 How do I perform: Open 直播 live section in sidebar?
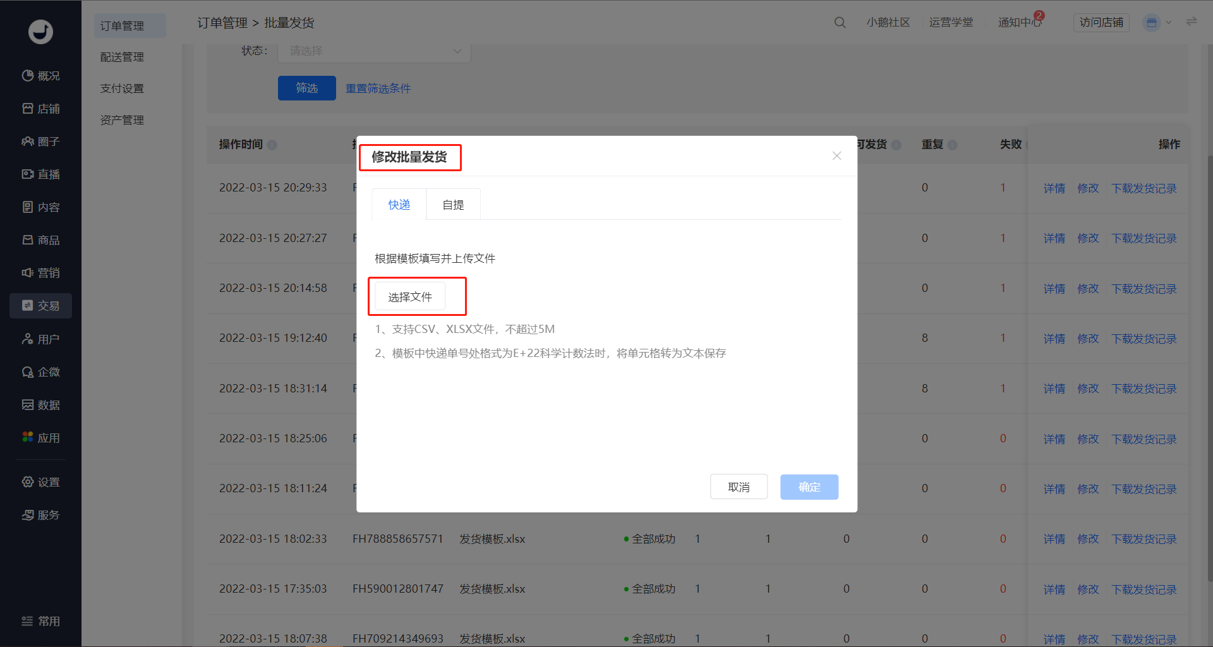tap(40, 174)
